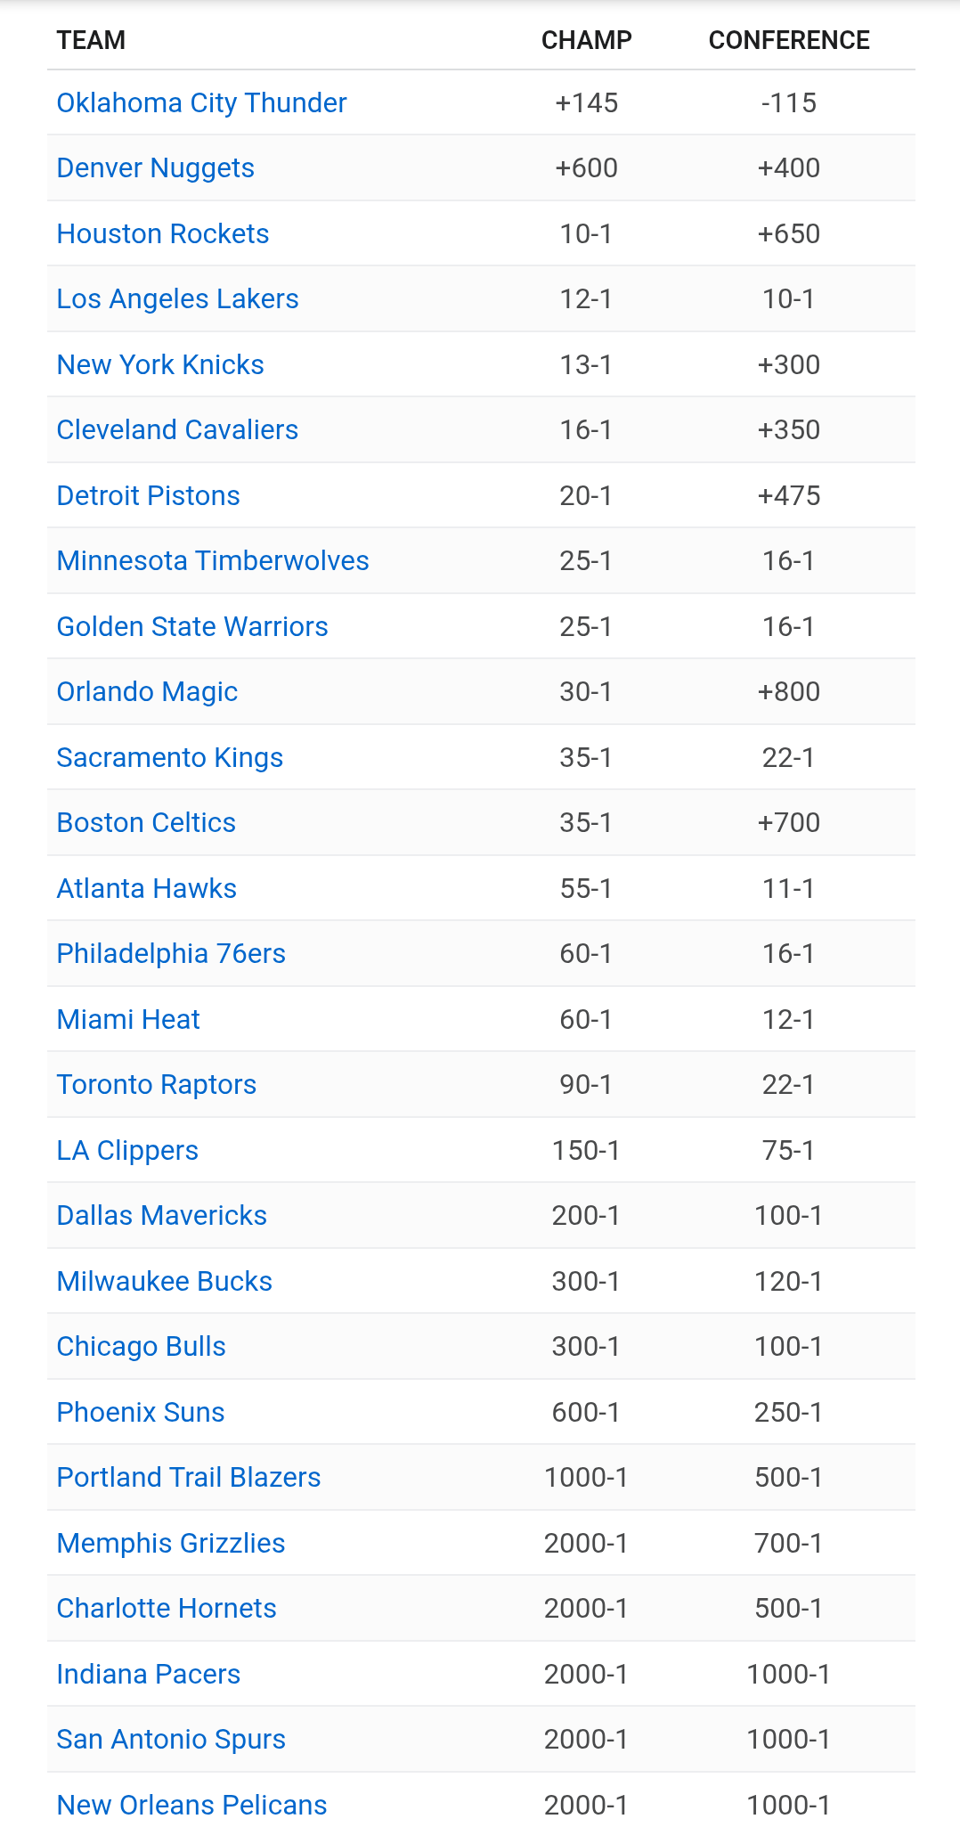Select the Los Angeles Lakers link
Screen dimensions: 960x1827
pos(177,298)
